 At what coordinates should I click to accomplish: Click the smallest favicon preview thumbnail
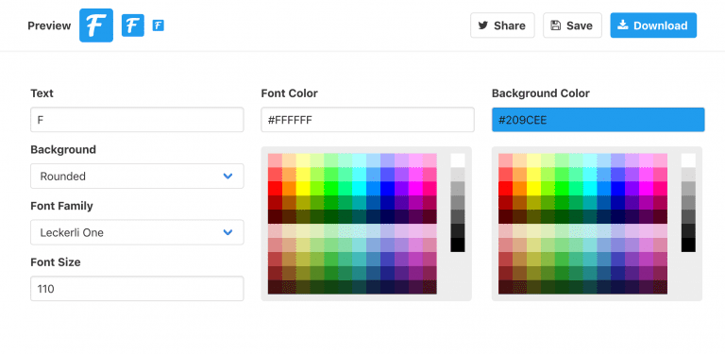pyautogui.click(x=159, y=25)
